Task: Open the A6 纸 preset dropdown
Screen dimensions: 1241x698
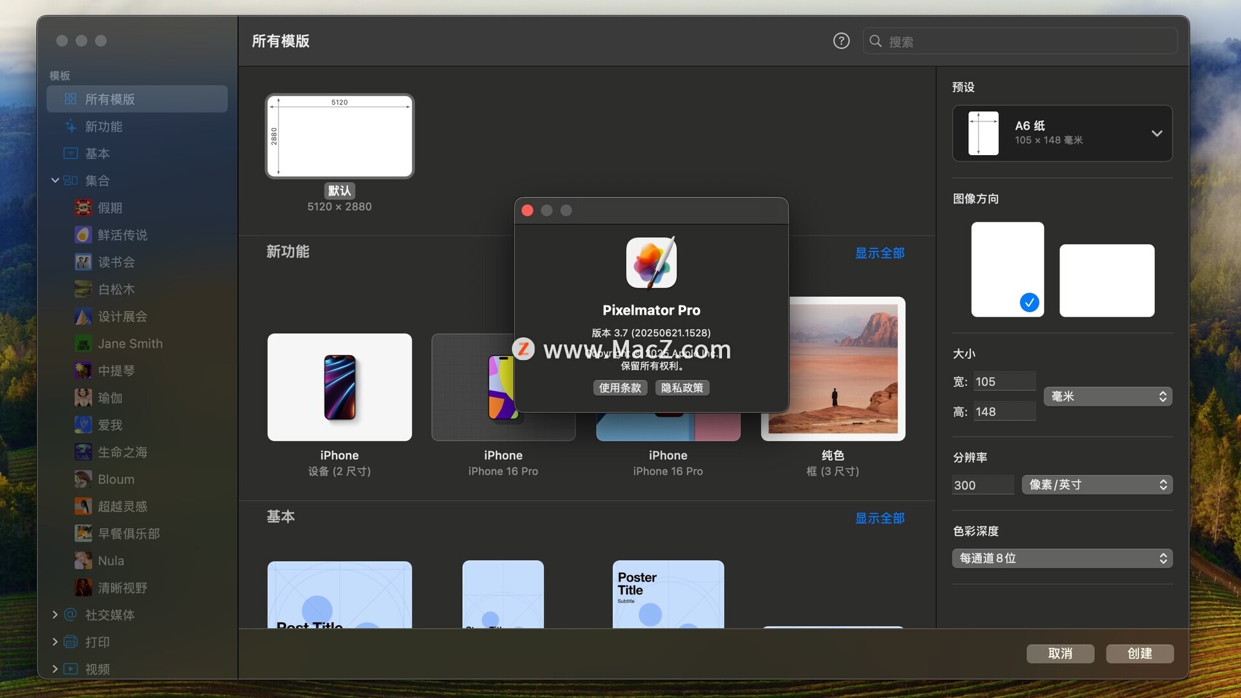Action: point(1062,133)
